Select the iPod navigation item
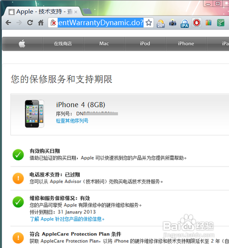 145,44
